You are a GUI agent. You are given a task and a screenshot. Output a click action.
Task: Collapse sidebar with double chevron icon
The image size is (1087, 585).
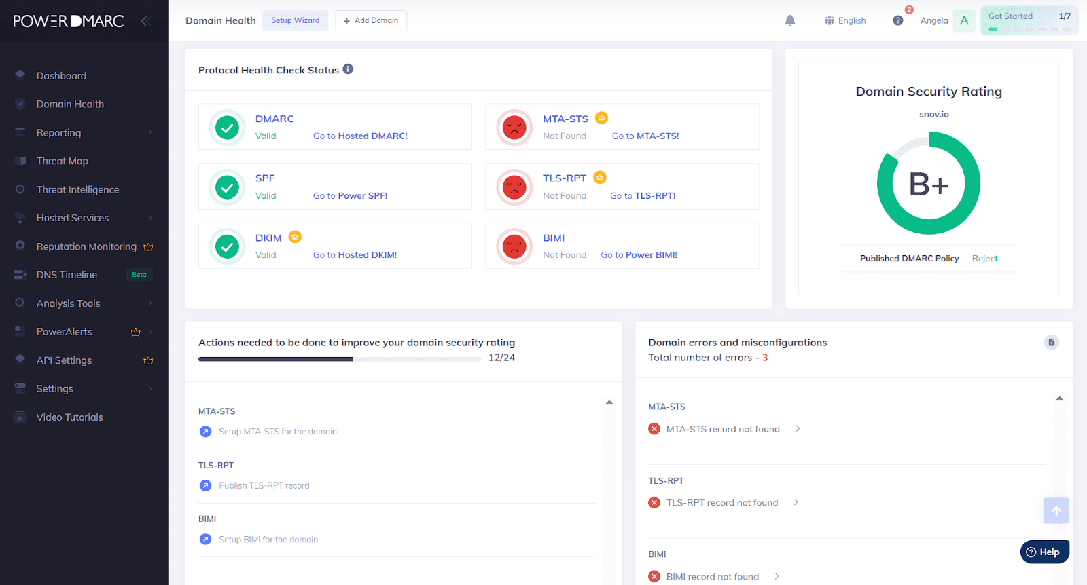pyautogui.click(x=145, y=21)
